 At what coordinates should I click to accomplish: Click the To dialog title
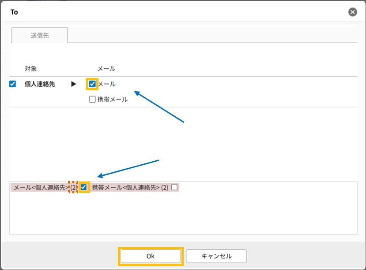14,12
